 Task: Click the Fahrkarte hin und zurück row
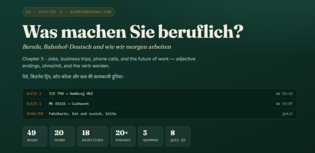160,114
